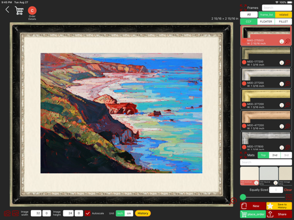Click Image width fraction field
Screen dimensions: 294x220
tap(46, 213)
